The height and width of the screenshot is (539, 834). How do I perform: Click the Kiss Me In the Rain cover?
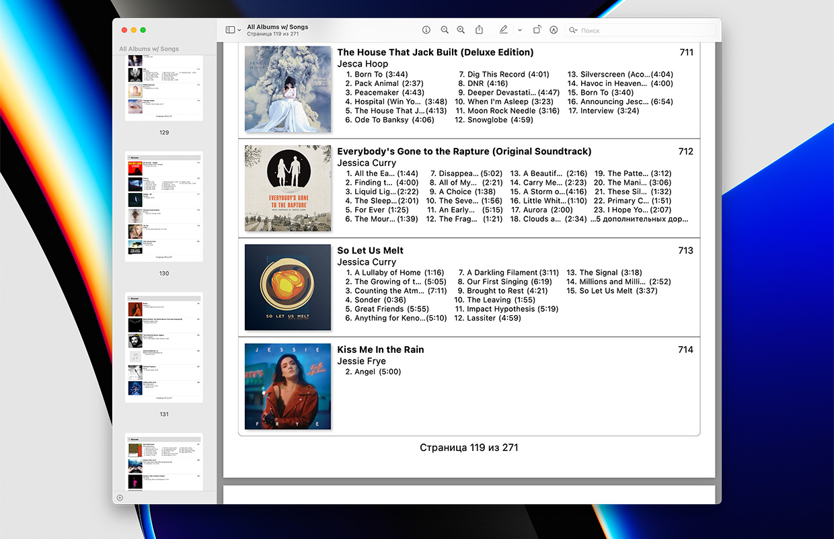pos(288,386)
